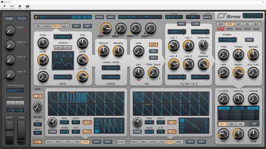266x149 pixels.
Task: Open the poly 1 mode dropdown
Action: click(174, 17)
